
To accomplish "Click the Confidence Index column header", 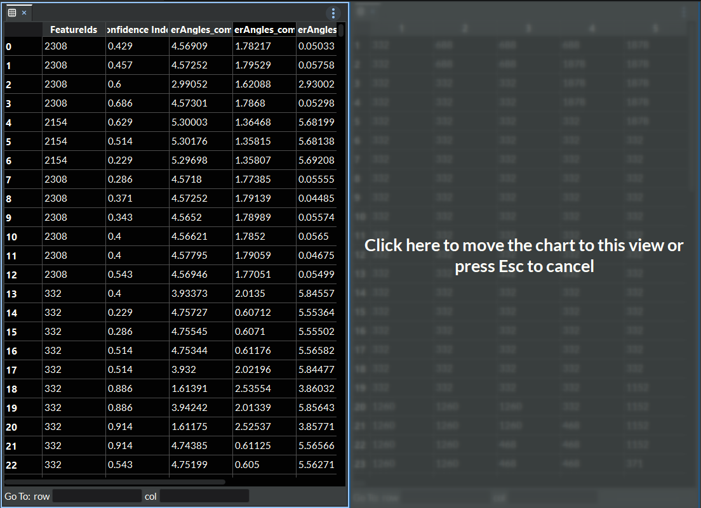I will (137, 30).
